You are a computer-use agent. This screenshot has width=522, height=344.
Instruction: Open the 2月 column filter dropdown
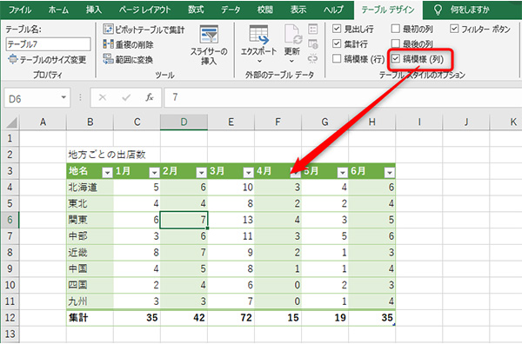coord(201,173)
